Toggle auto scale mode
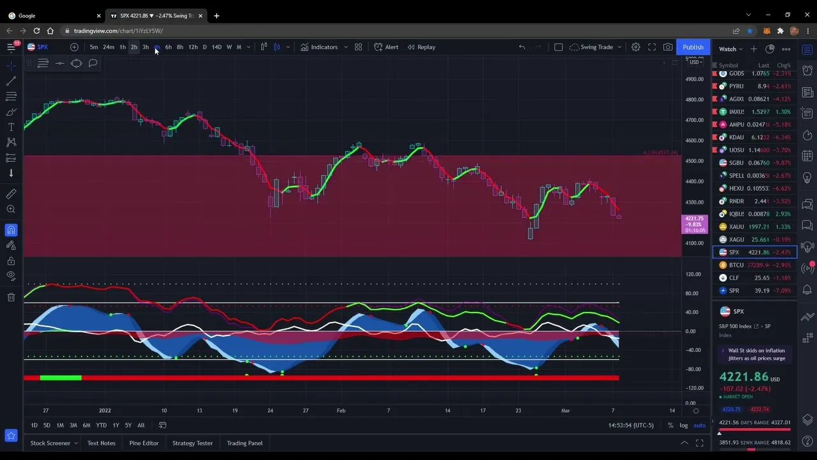Viewport: 817px width, 460px height. click(700, 425)
